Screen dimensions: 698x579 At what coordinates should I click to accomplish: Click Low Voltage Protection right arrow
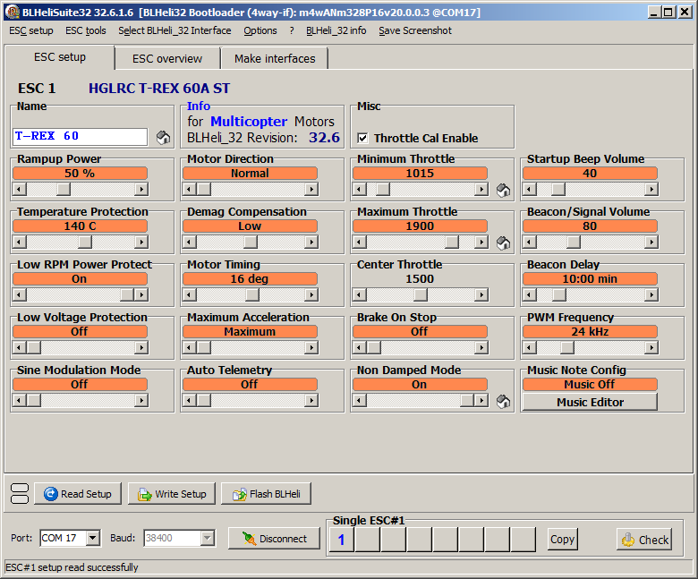click(x=141, y=347)
